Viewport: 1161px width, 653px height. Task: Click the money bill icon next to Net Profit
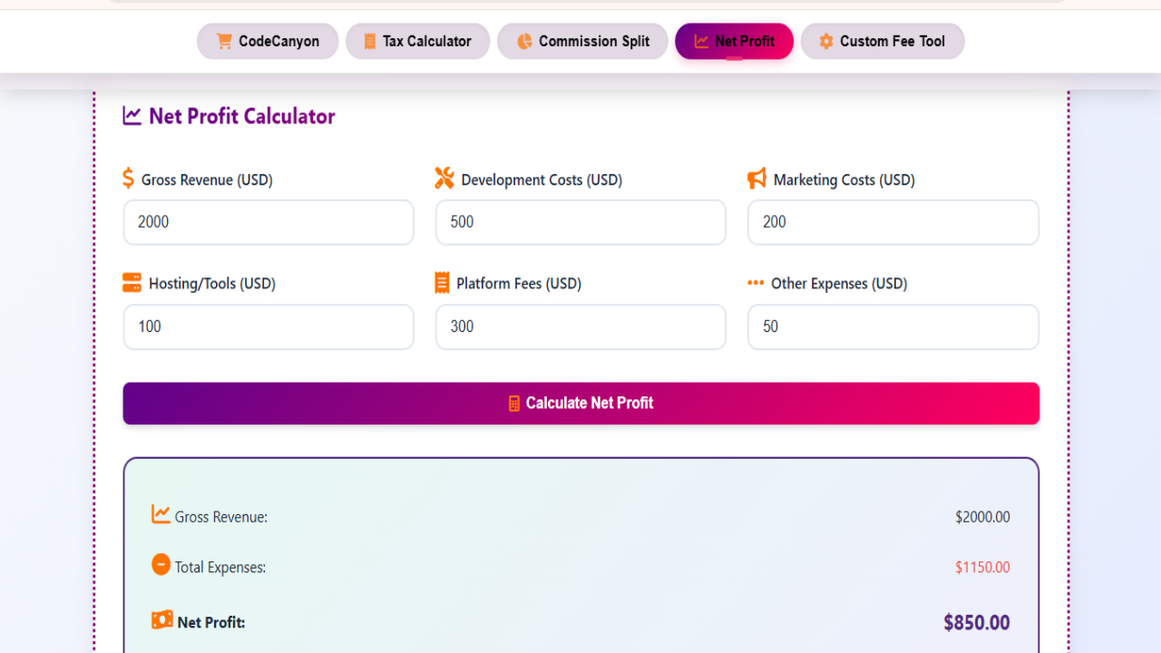tap(162, 620)
